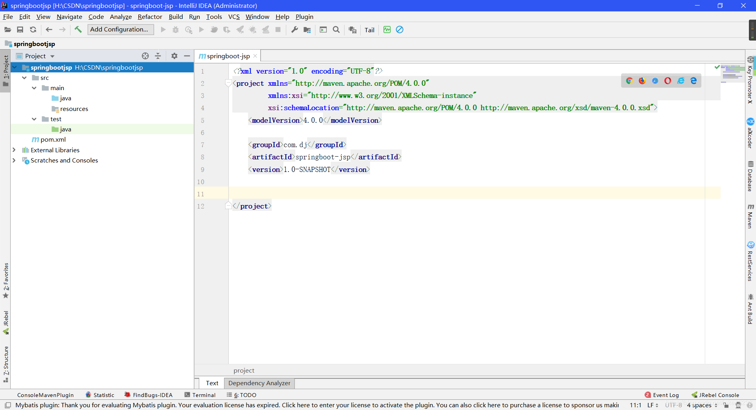Viewport: 756px width, 410px height.
Task: Open the VCS menu
Action: 234,17
